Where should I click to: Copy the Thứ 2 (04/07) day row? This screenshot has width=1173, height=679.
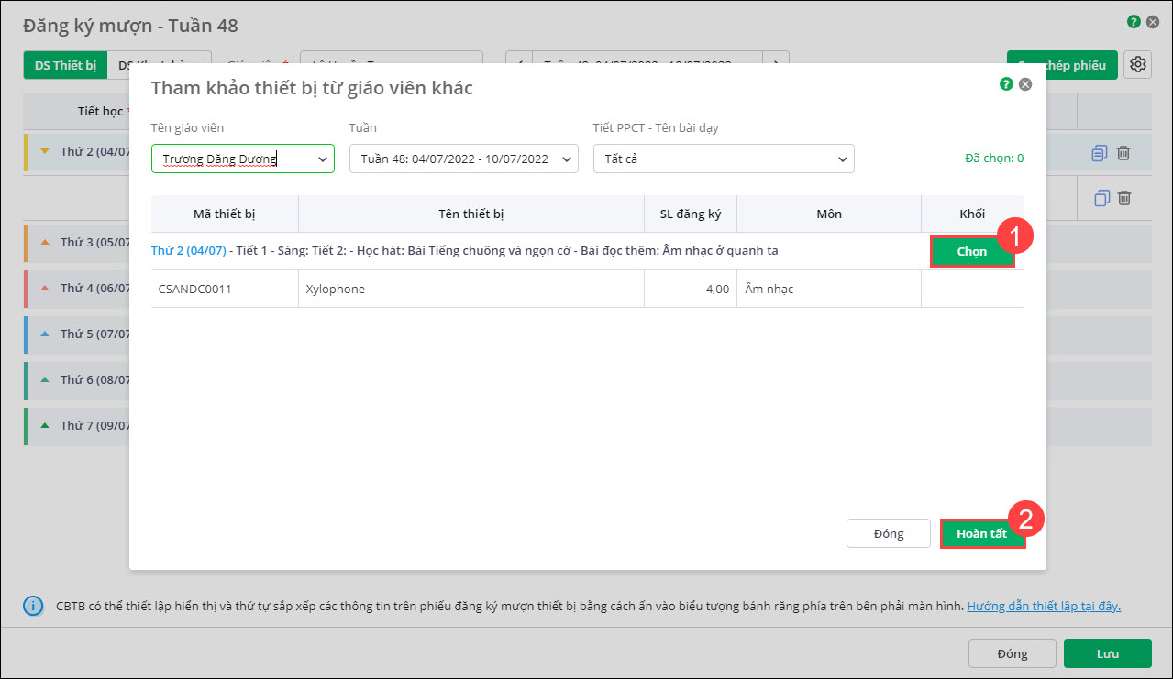click(1100, 153)
